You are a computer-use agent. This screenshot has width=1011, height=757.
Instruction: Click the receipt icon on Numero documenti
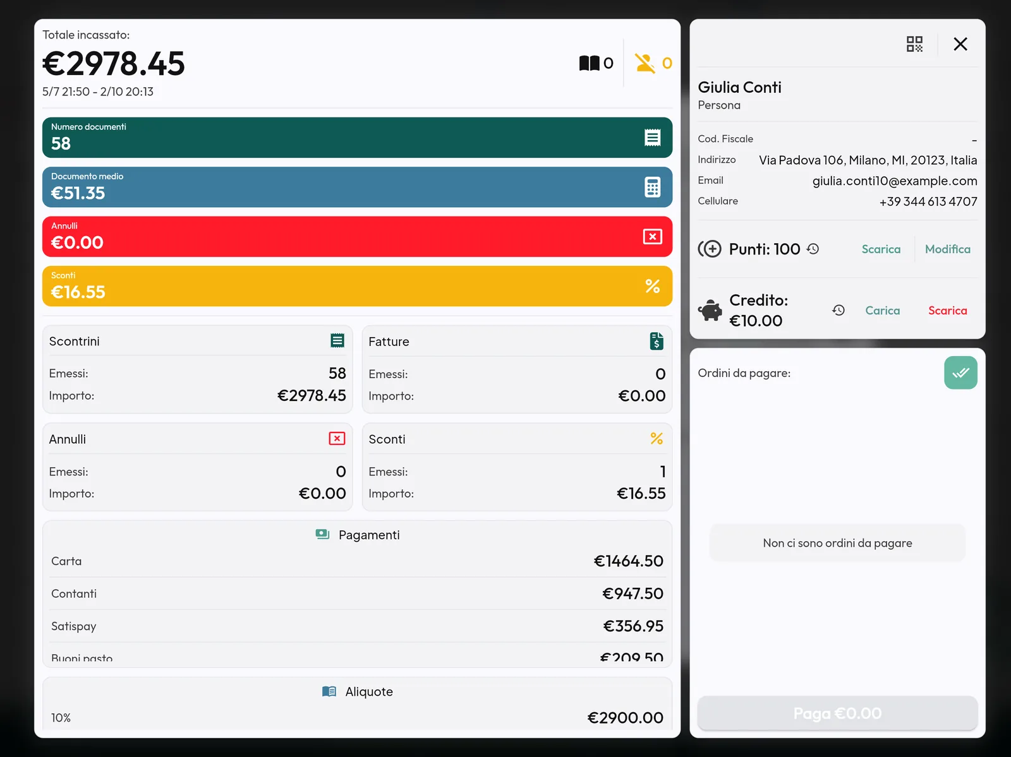[x=653, y=138]
